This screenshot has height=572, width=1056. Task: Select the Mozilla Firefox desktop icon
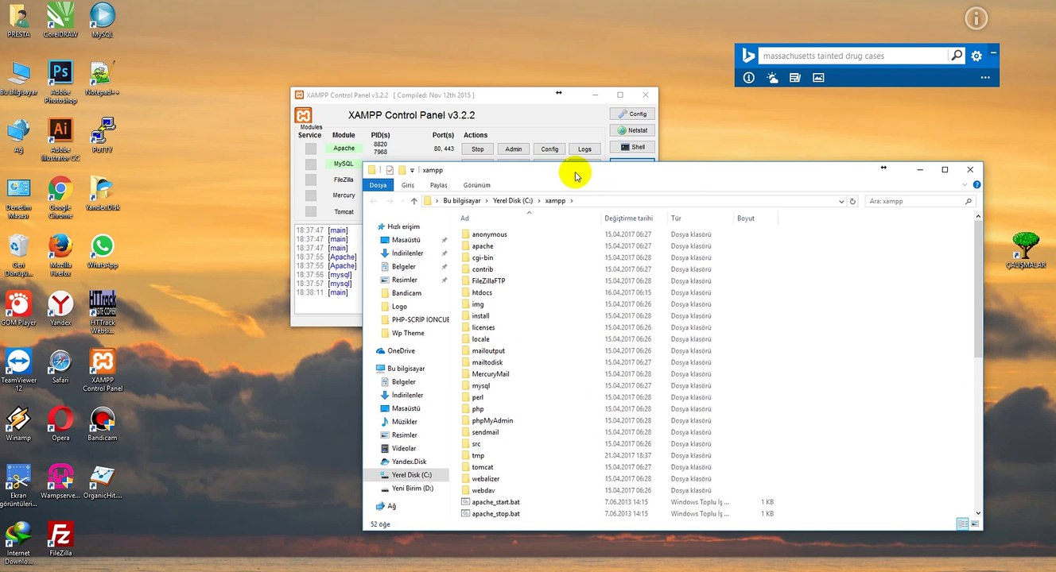point(60,255)
